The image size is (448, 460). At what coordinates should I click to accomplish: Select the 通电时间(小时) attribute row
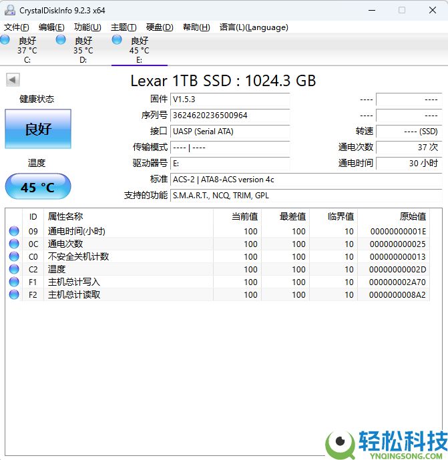click(x=218, y=231)
